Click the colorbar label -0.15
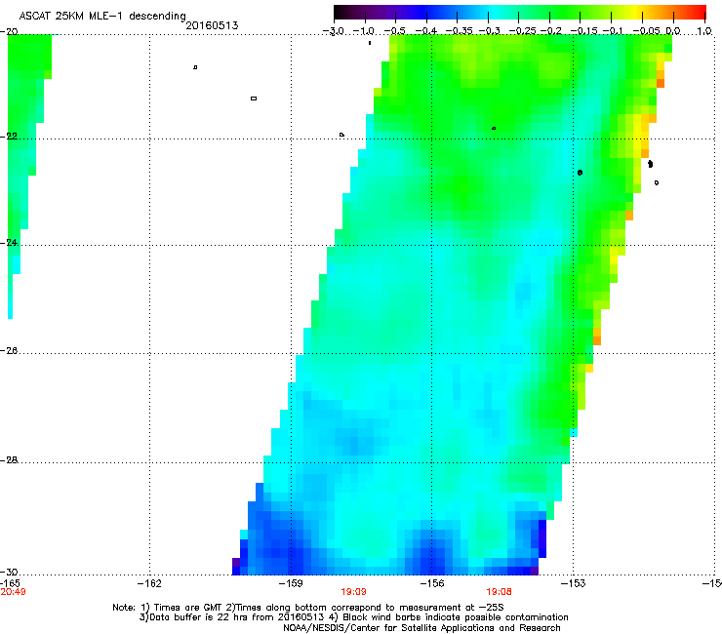This screenshot has height=634, width=722. pyautogui.click(x=583, y=31)
